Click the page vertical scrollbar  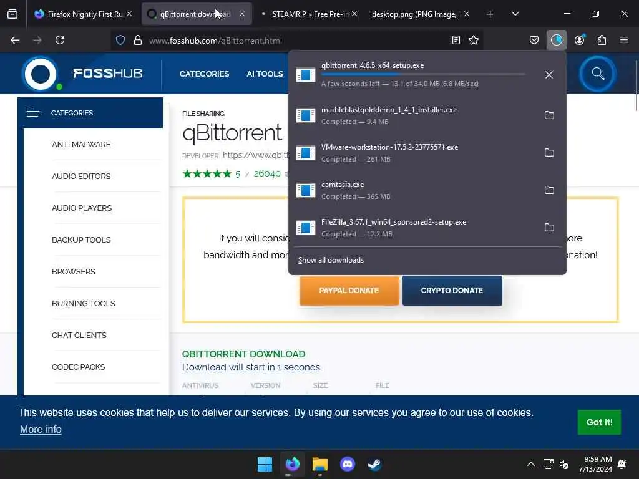click(x=636, y=85)
